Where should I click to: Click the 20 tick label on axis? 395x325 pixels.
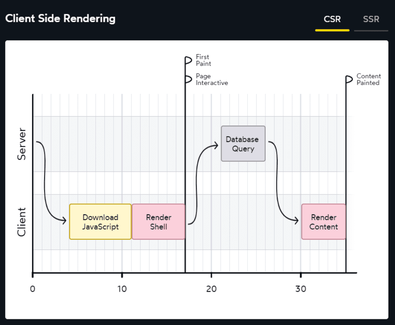click(211, 289)
